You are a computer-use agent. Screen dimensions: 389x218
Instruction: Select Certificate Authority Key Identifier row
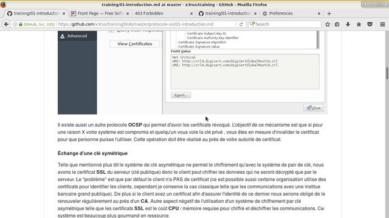tap(213, 38)
